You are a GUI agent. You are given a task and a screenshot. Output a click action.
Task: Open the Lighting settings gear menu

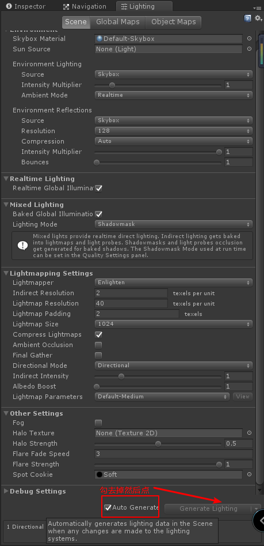[258, 18]
